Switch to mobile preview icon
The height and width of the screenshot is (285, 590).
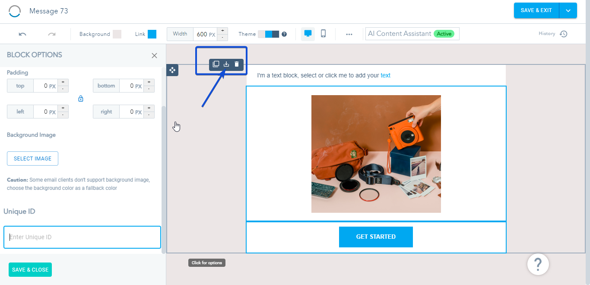tap(323, 34)
